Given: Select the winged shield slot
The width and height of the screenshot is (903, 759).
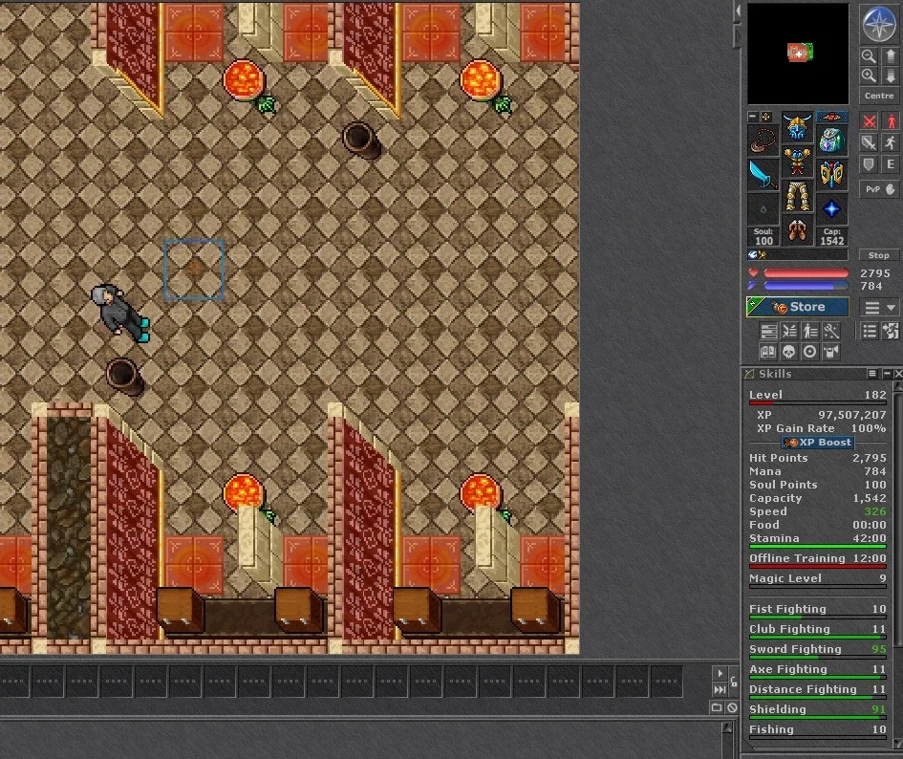Looking at the screenshot, I should pyautogui.click(x=831, y=175).
